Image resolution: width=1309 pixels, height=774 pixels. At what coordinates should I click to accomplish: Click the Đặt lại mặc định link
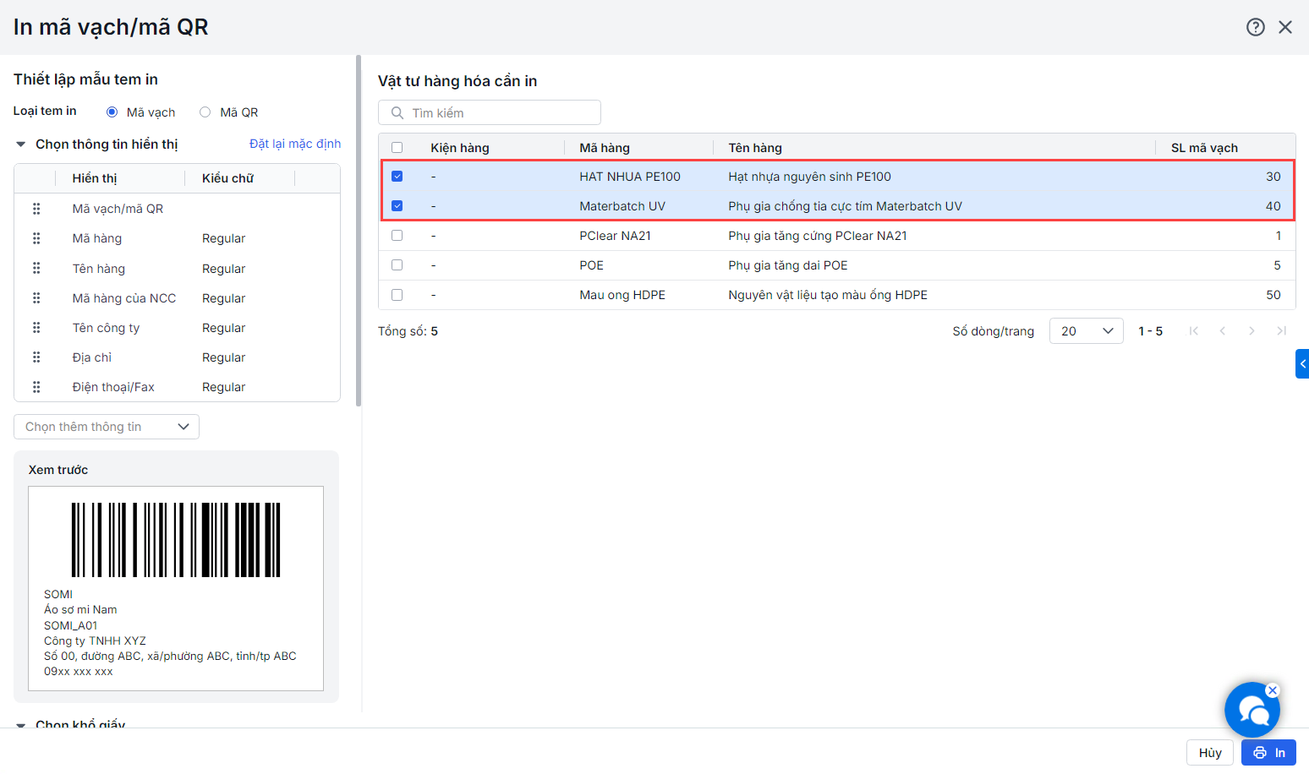[x=295, y=144]
